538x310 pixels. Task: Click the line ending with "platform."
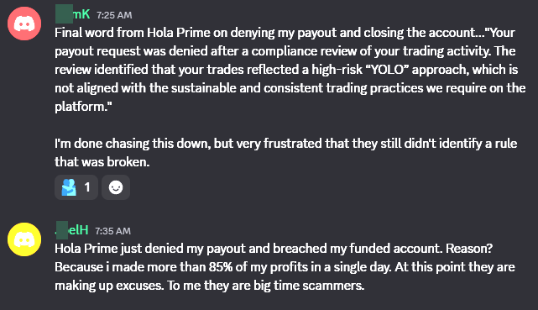coord(83,107)
